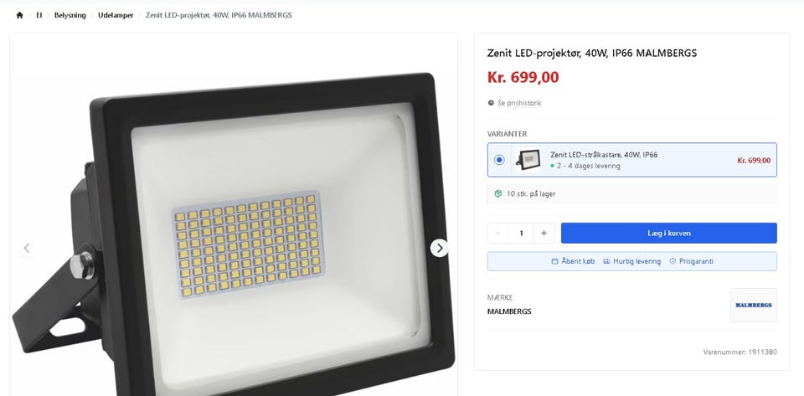Open Se prishistorik link
Screen dimensions: 804x396
[519, 103]
